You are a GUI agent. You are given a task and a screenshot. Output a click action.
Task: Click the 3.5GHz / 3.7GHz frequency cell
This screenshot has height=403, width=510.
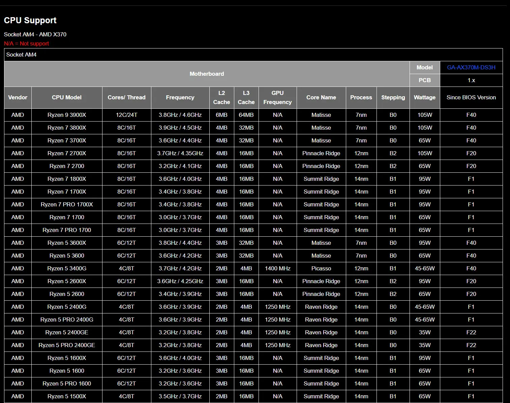[x=180, y=396]
